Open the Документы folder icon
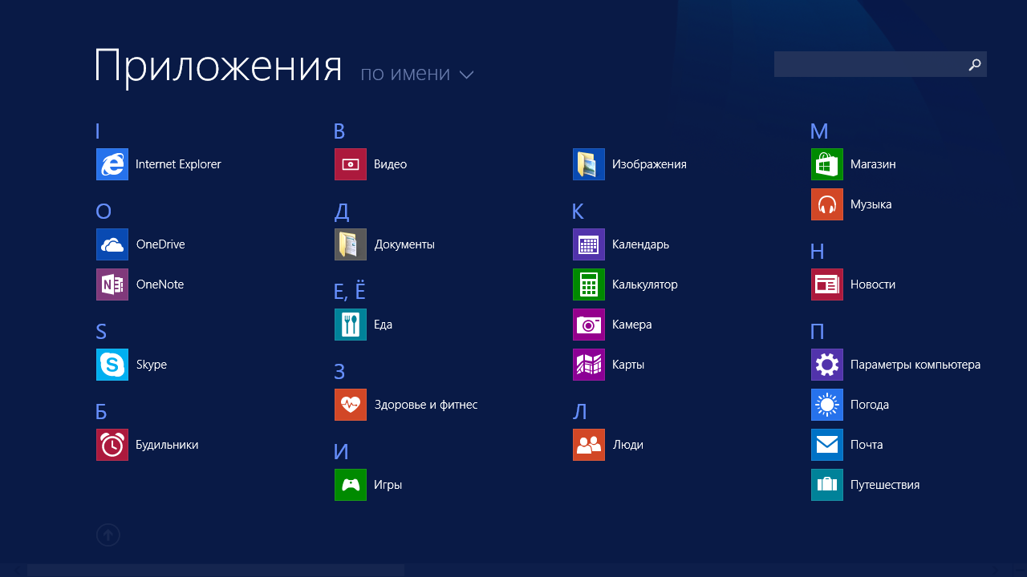The image size is (1027, 577). click(351, 244)
